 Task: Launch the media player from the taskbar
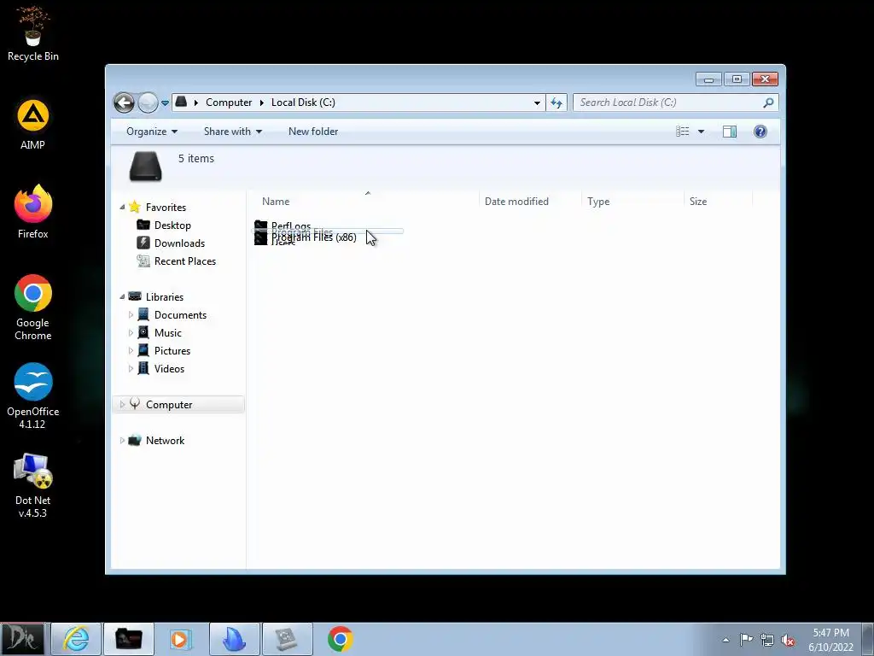pos(181,639)
